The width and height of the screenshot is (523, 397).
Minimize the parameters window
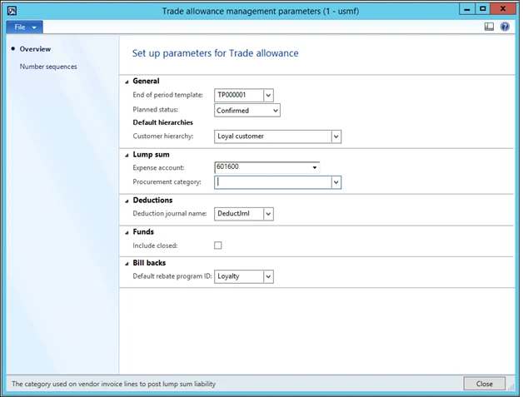tap(467, 9)
